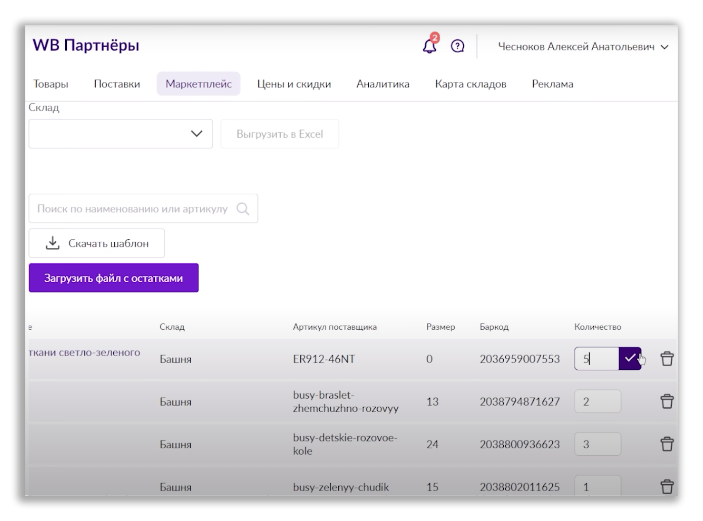703x521 pixels.
Task: Go to the Товары tab
Action: [x=51, y=84]
